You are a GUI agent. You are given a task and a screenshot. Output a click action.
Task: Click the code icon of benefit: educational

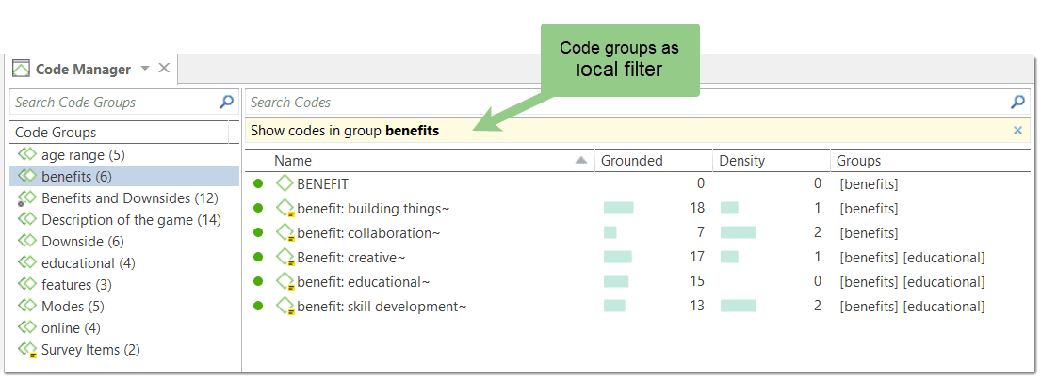tap(285, 282)
